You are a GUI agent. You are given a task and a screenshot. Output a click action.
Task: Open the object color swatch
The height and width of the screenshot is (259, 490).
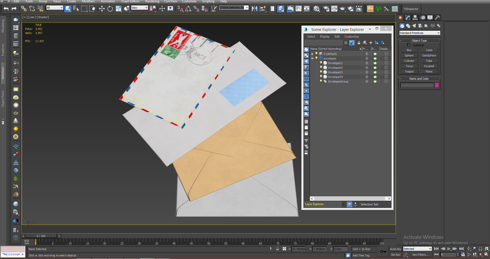(437, 85)
